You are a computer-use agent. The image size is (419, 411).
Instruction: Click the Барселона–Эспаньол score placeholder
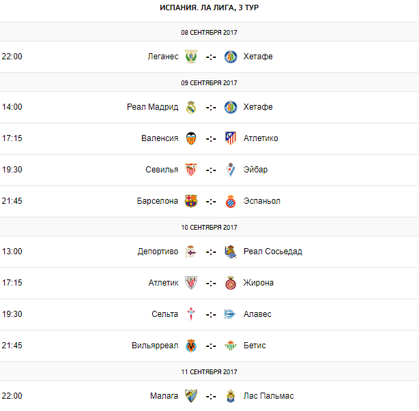(x=211, y=201)
